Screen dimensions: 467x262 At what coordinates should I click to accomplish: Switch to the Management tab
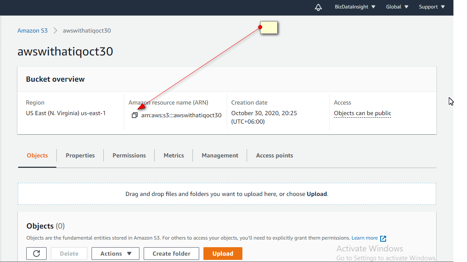(220, 155)
